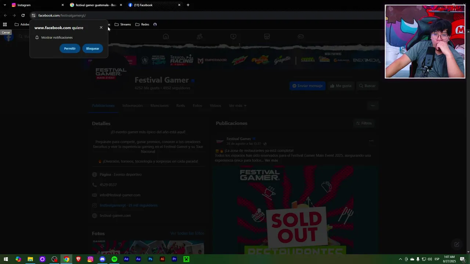Open festival-gamer.com website link

[115, 216]
